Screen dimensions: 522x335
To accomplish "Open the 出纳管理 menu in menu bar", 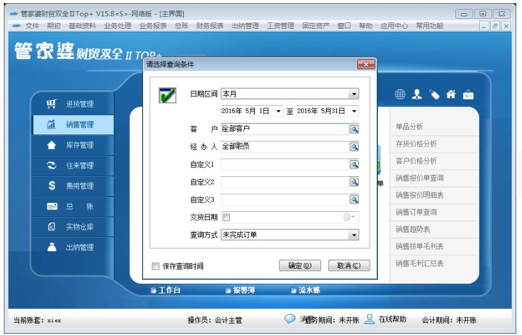I will coord(245,26).
